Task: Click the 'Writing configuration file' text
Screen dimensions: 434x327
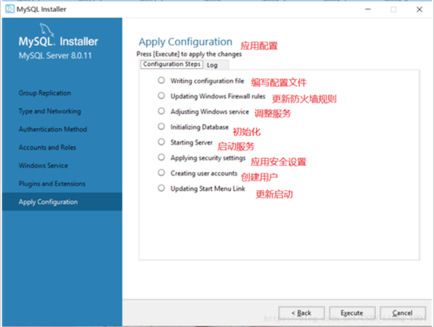Action: [x=207, y=81]
